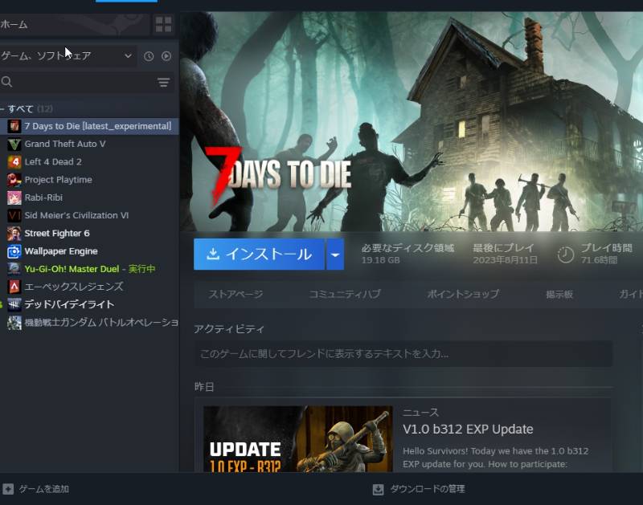This screenshot has width=643, height=505.
Task: Select 機動戦士ガンダム バトルオペレーション entry
Action: point(89,323)
